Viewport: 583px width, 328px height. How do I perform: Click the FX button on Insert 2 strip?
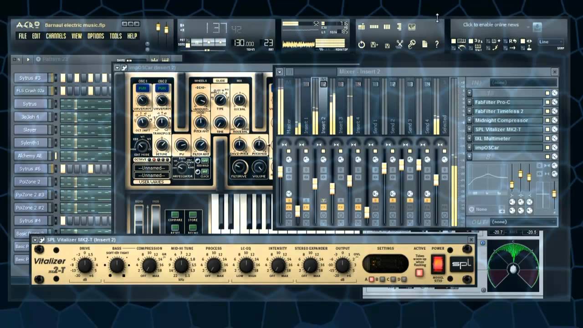click(323, 207)
